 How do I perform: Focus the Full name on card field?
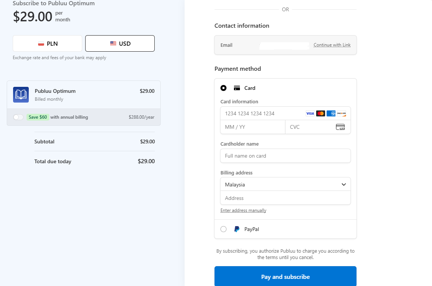pos(286,156)
